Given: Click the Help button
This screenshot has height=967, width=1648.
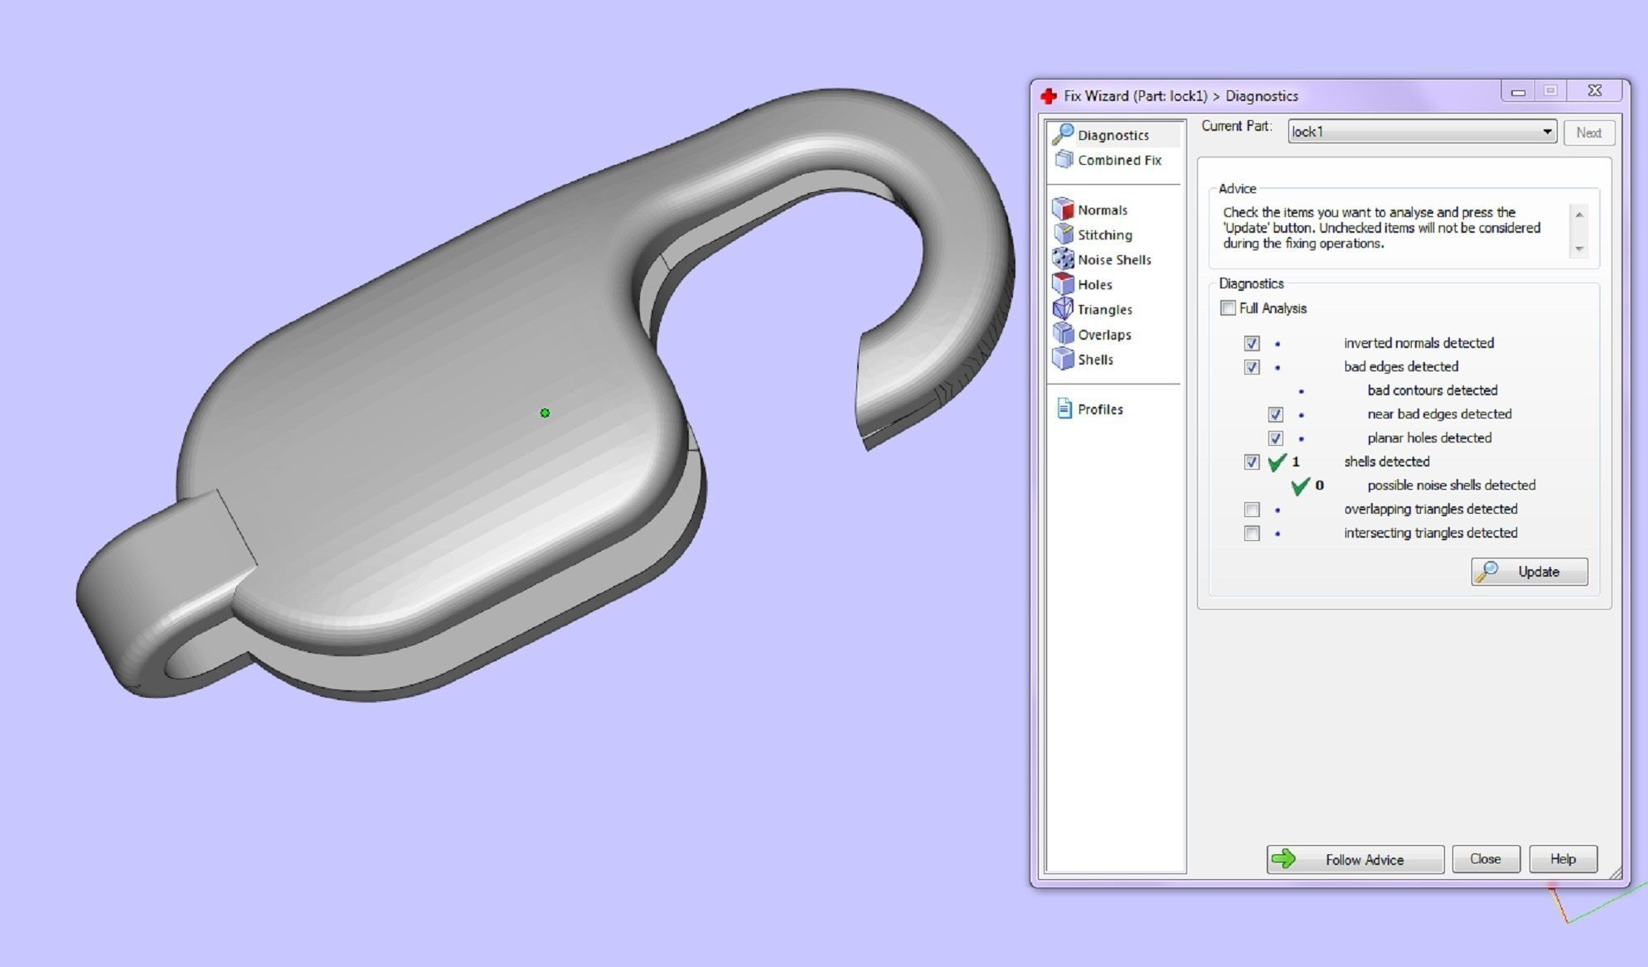Looking at the screenshot, I should click(x=1562, y=859).
